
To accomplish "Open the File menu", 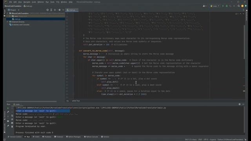I will [11, 2].
